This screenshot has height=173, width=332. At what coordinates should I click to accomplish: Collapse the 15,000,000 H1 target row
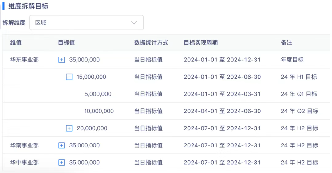click(69, 77)
